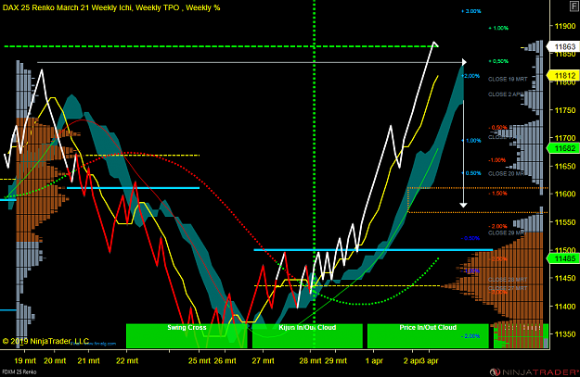Viewport: 580px width, 377px height.
Task: Click the 11450 price axis label
Action: 565,278
